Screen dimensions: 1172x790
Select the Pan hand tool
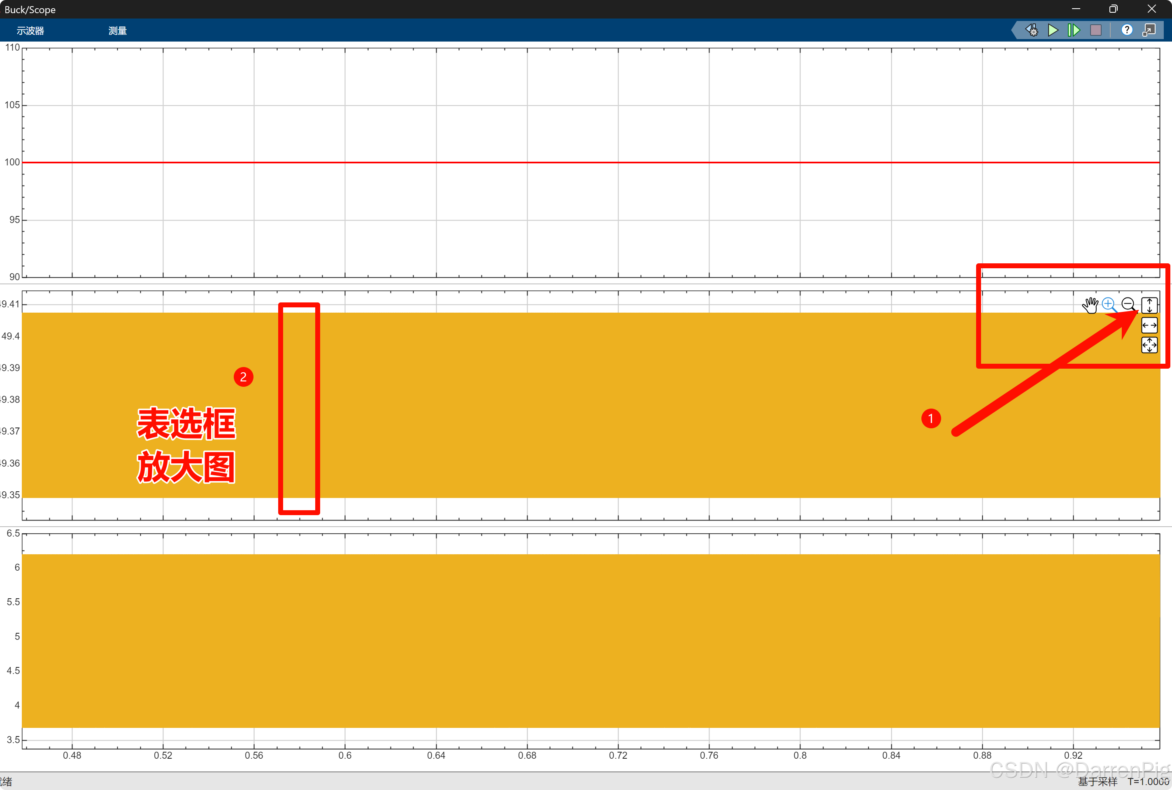pos(1090,305)
